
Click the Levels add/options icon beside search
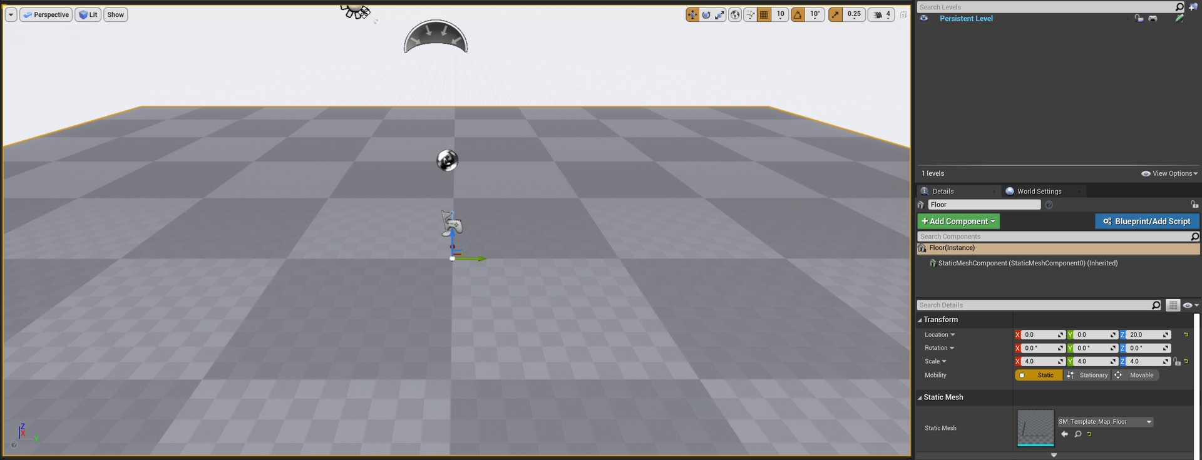pyautogui.click(x=1193, y=7)
